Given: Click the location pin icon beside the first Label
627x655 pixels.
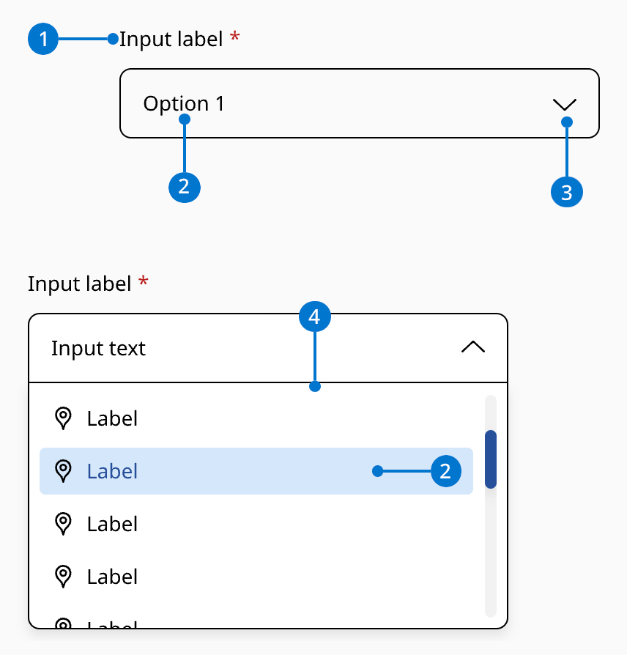Looking at the screenshot, I should coord(64,418).
